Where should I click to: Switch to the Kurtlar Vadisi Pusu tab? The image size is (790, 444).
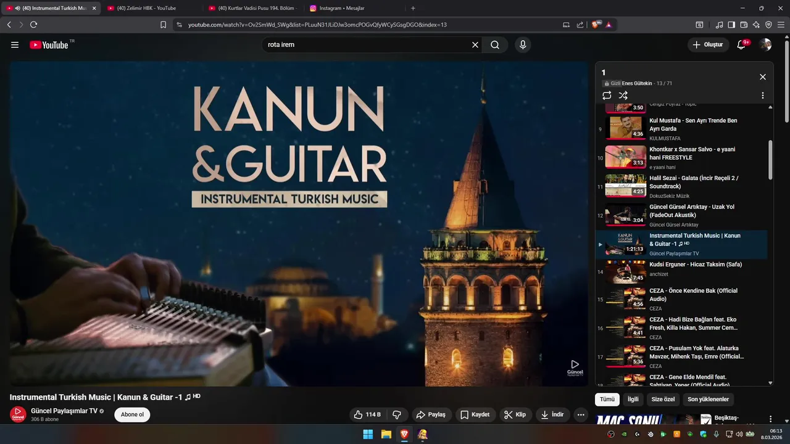253,8
